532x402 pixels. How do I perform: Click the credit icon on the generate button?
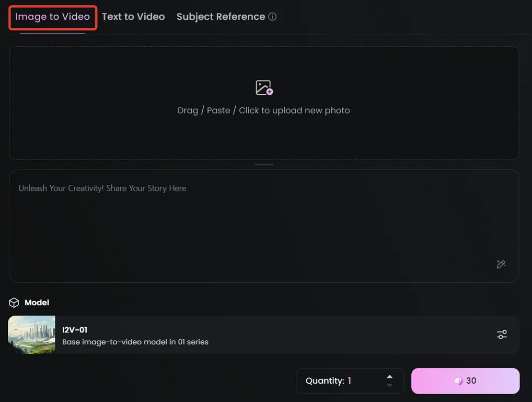pyautogui.click(x=458, y=381)
